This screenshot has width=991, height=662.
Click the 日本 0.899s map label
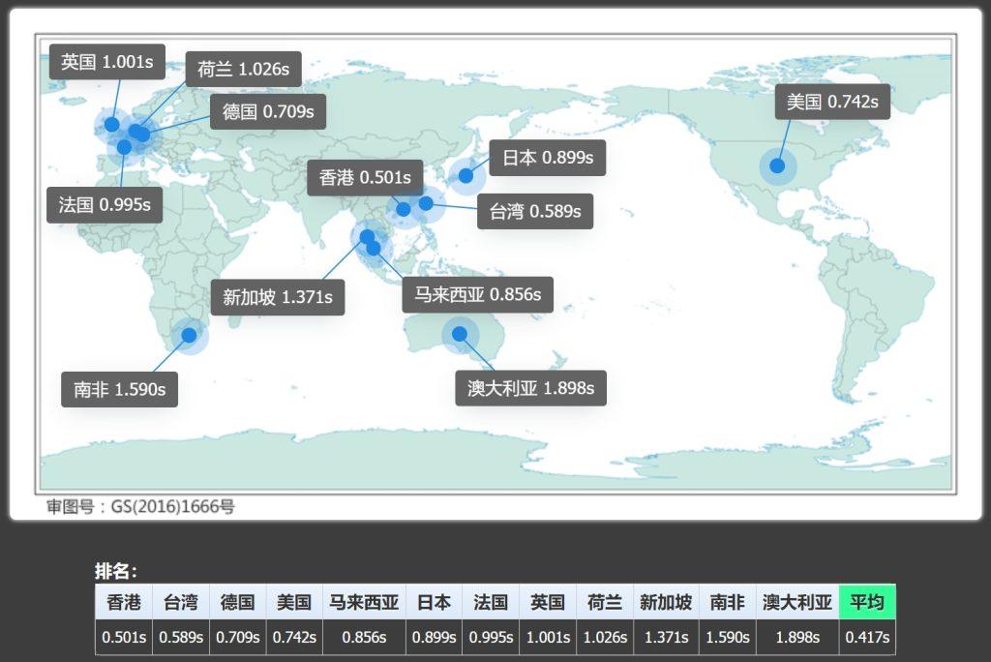click(548, 158)
